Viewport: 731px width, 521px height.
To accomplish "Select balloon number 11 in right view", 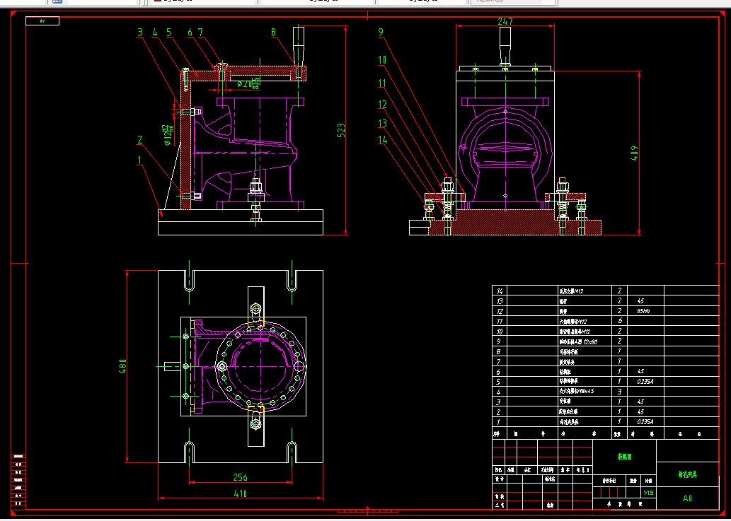I will (x=382, y=83).
